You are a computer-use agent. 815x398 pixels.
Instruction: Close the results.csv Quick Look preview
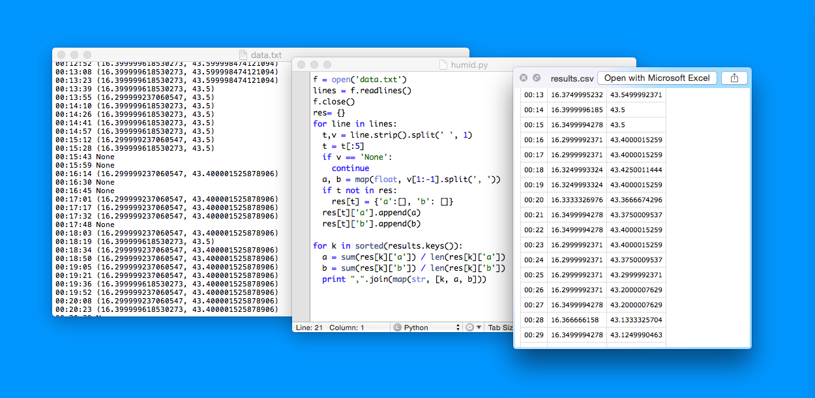(524, 78)
